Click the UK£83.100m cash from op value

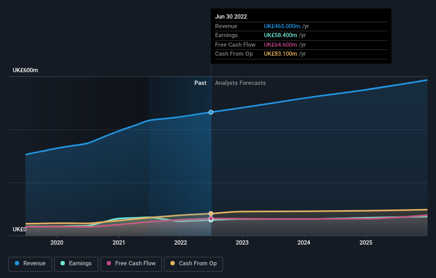click(280, 54)
